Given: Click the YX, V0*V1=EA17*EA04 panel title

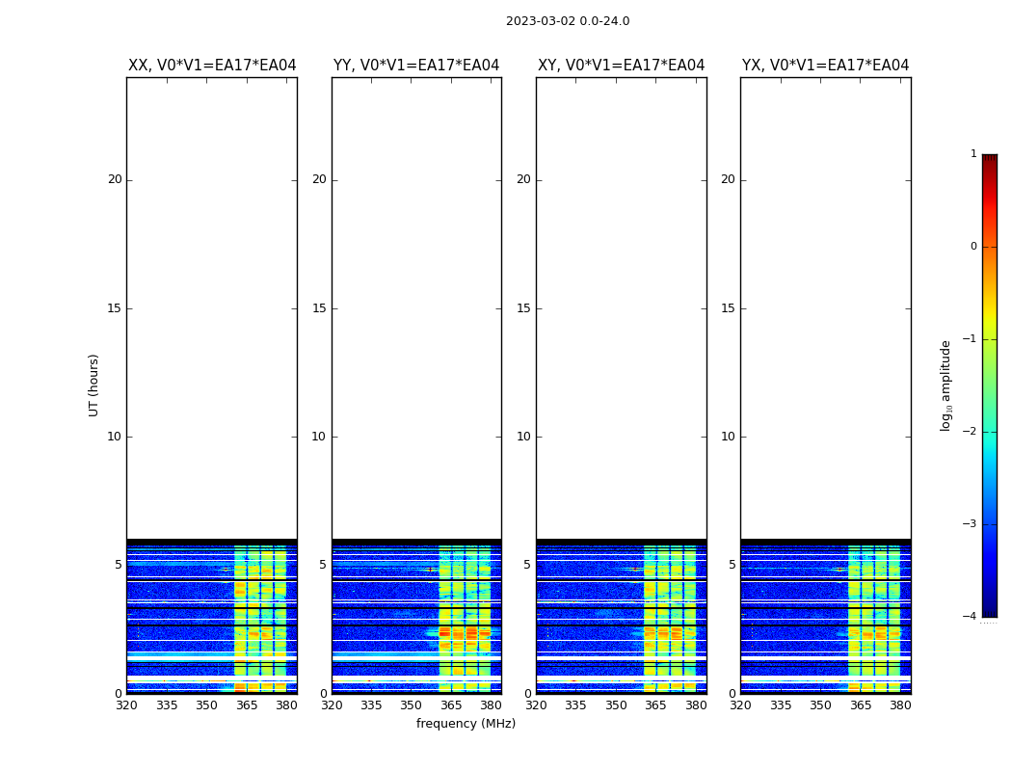Looking at the screenshot, I should point(825,66).
